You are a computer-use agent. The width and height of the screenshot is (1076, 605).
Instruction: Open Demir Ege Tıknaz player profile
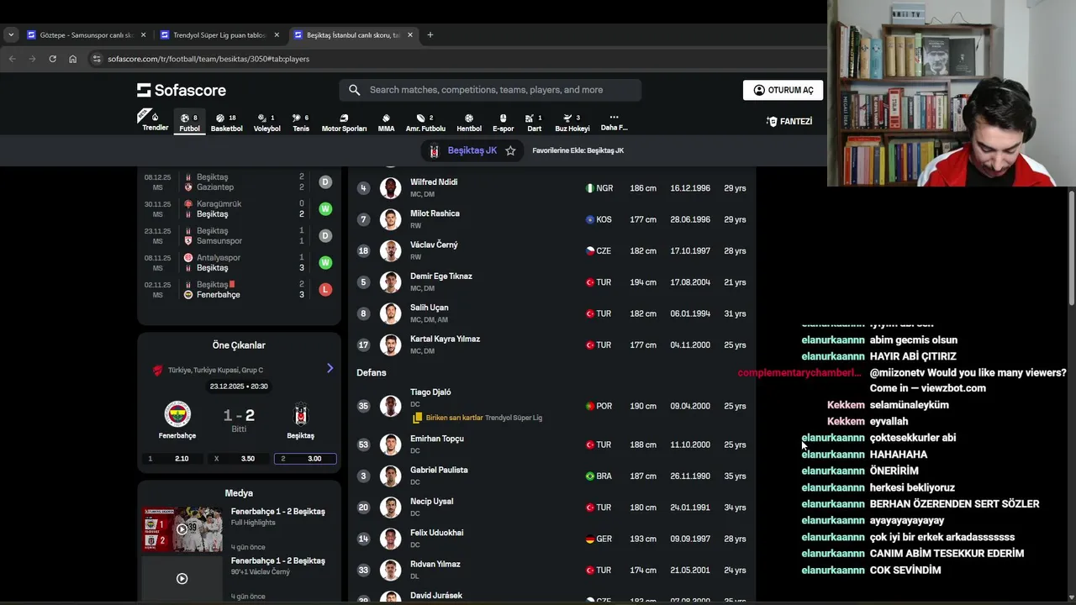pos(551,282)
